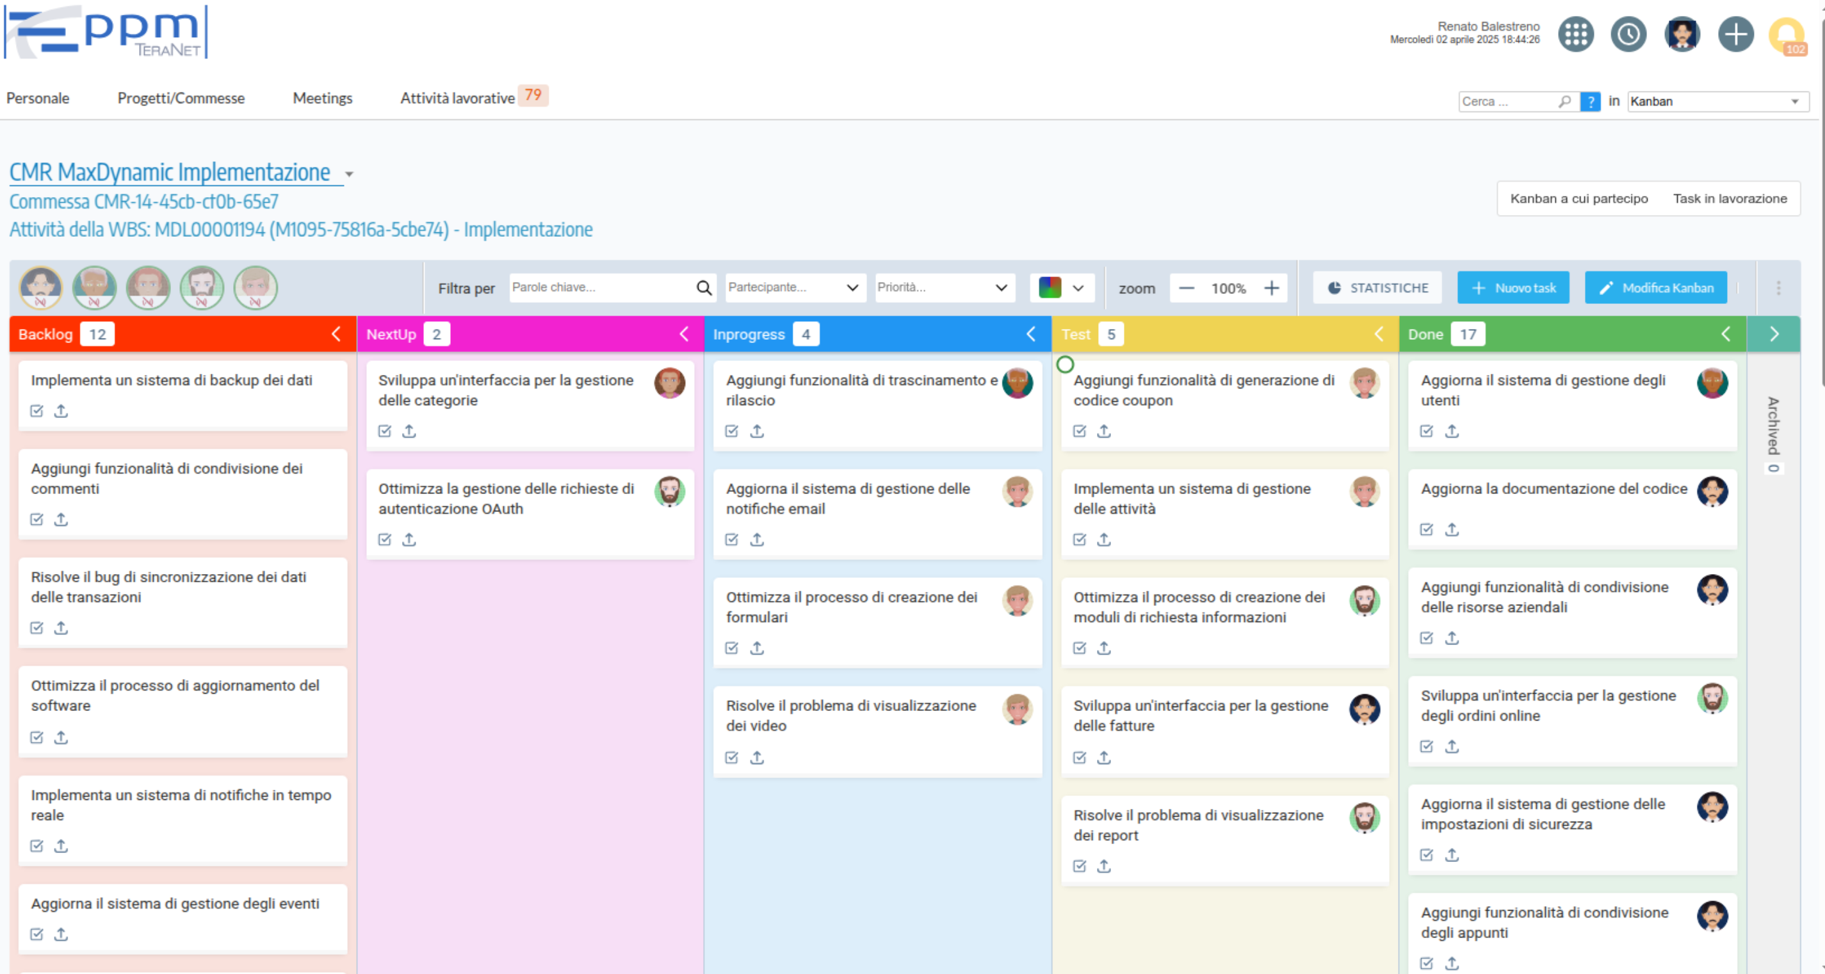
Task: Toggle checklist icon on risorse aziendali card
Action: (1427, 638)
